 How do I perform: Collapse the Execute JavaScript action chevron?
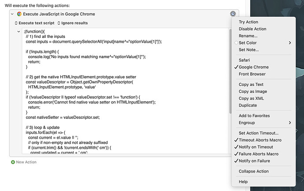tap(12, 14)
